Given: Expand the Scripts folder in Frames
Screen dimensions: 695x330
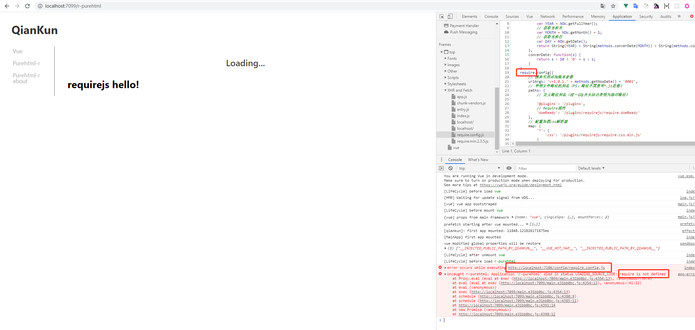Looking at the screenshot, I should [x=445, y=78].
